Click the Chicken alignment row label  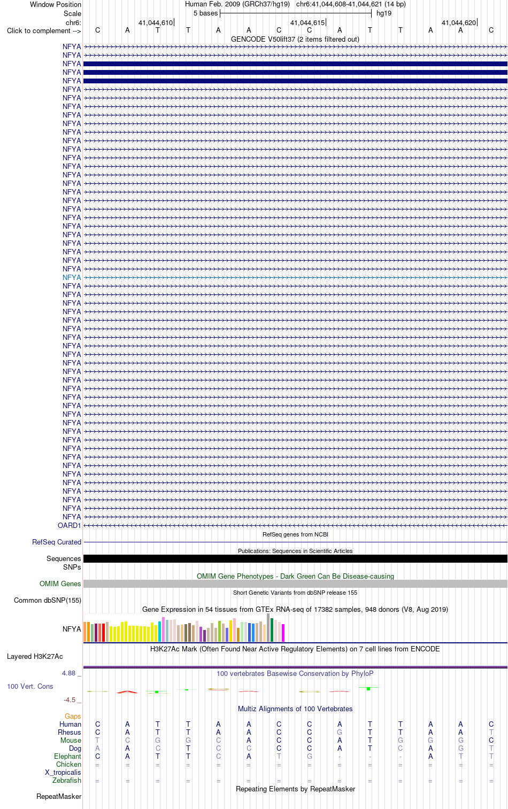(68, 764)
